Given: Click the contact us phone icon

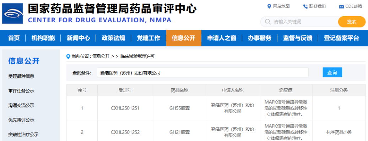Looking at the screenshot, I should [x=305, y=6].
